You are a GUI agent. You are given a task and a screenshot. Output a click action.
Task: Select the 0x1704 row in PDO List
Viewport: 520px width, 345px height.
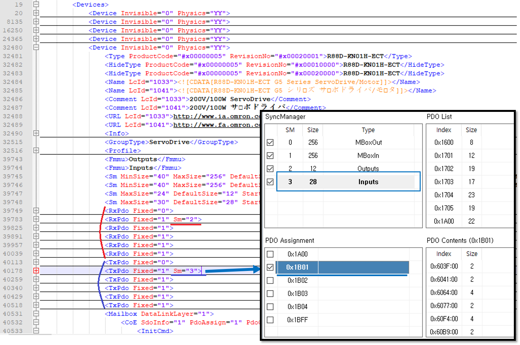click(x=444, y=195)
